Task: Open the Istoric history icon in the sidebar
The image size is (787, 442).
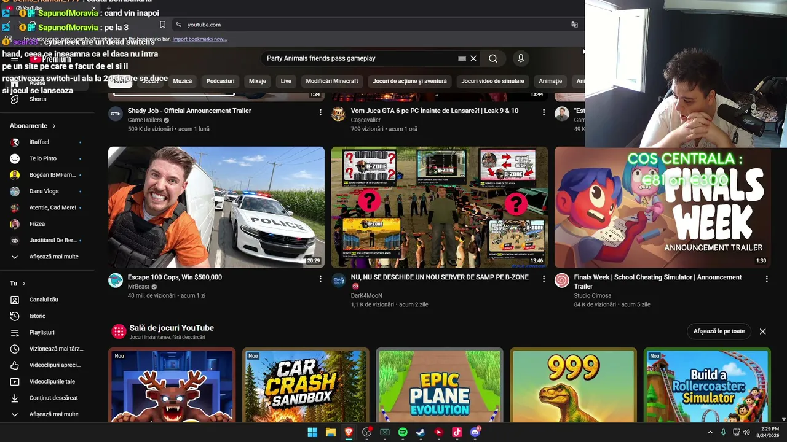Action: pyautogui.click(x=15, y=316)
